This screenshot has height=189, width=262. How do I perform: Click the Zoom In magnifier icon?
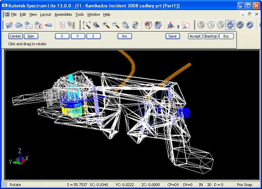click(106, 25)
